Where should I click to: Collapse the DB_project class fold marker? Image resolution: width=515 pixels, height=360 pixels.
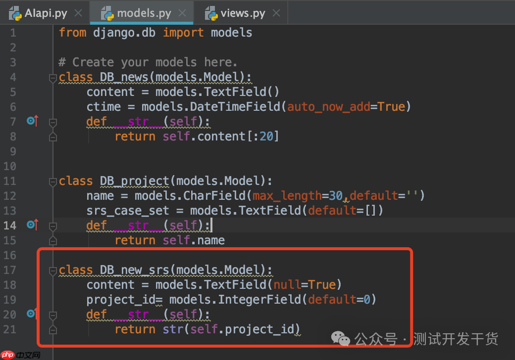(52, 181)
